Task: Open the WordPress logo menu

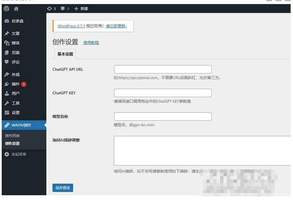Action: 6,8
